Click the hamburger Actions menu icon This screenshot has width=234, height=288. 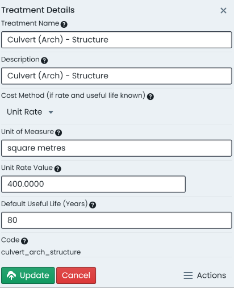[x=188, y=276]
